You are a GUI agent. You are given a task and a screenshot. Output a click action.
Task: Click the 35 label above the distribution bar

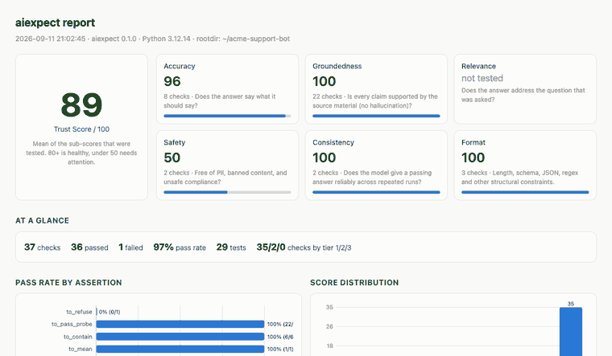point(571,304)
